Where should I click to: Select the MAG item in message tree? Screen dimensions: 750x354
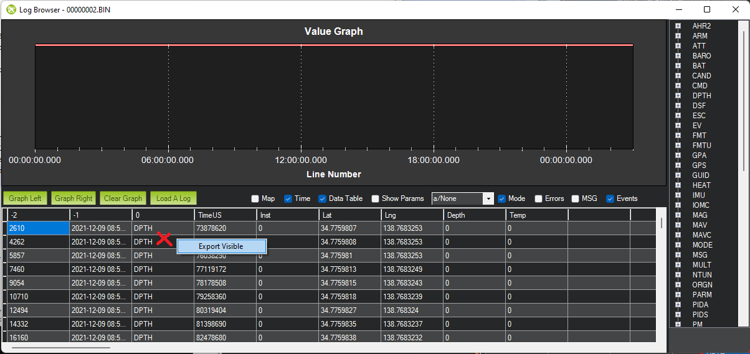(700, 215)
